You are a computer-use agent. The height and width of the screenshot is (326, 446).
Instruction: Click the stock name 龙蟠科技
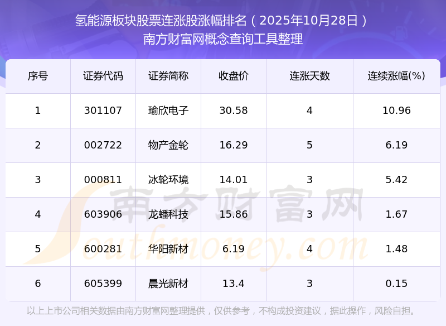coord(168,214)
